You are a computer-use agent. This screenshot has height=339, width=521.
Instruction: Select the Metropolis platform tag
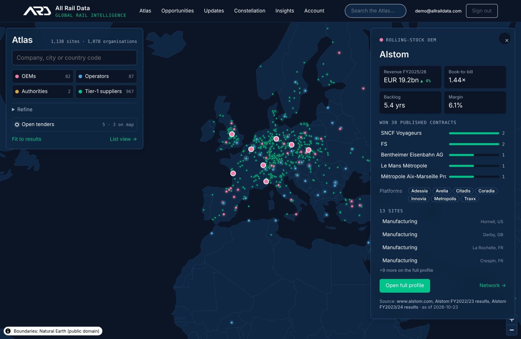pyautogui.click(x=445, y=199)
